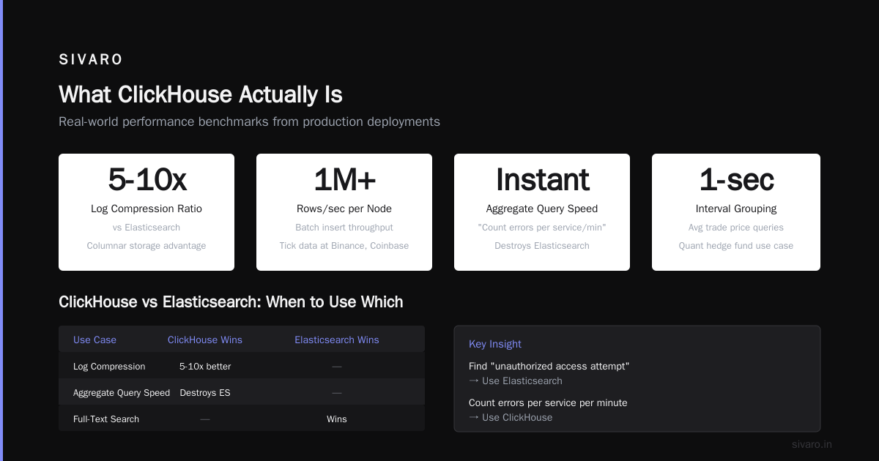879x461 pixels.
Task: Open the Instant Aggregate Query Speed card
Action: pyautogui.click(x=542, y=212)
